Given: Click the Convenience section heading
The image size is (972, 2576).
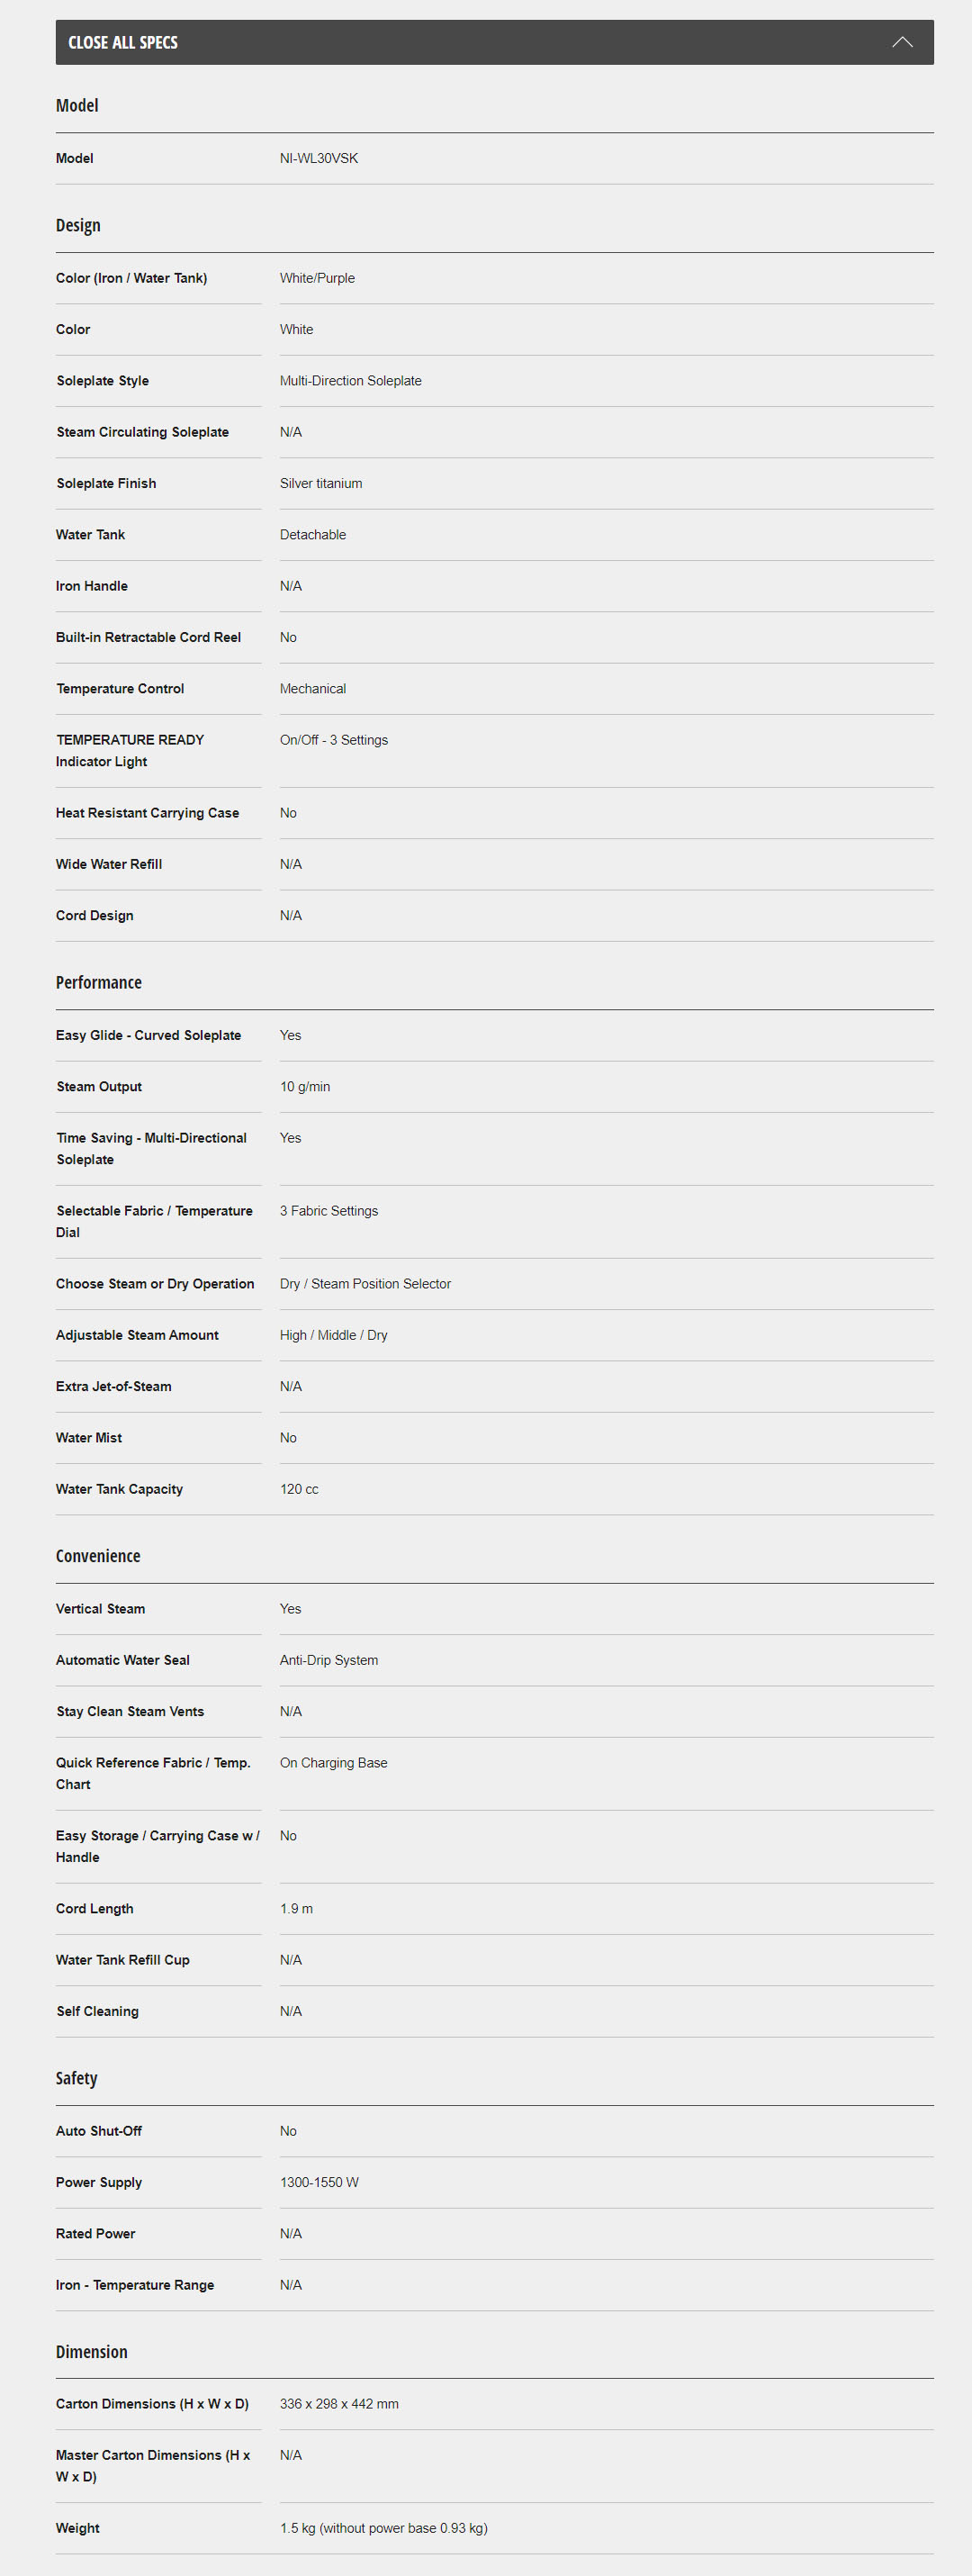Looking at the screenshot, I should point(98,1556).
